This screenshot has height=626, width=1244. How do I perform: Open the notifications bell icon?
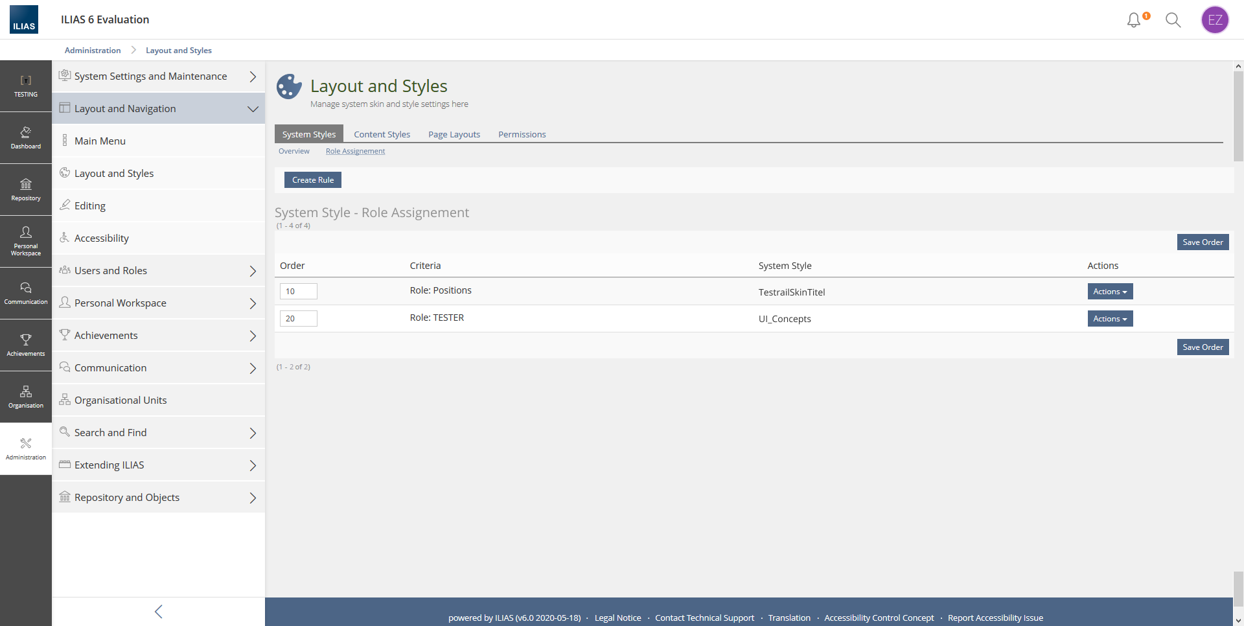click(1134, 20)
